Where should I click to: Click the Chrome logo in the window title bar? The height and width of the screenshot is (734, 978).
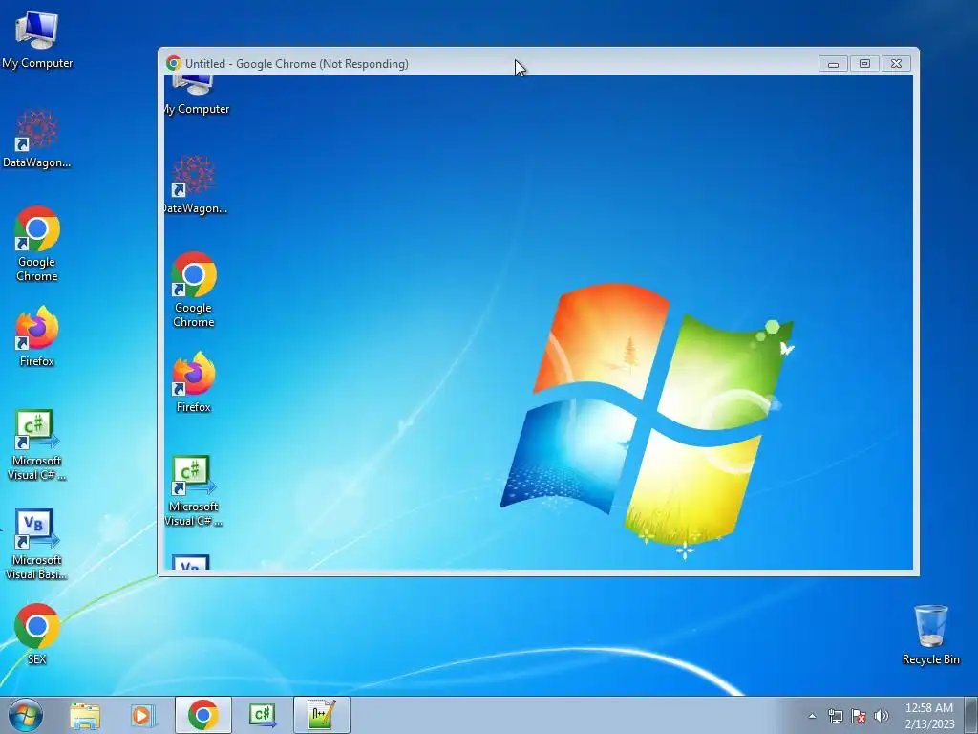[174, 63]
